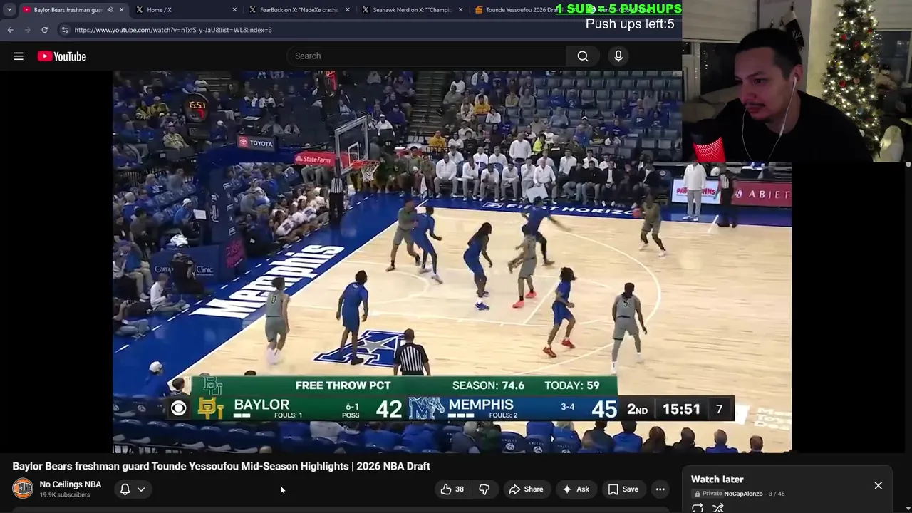Click the 19.9K subscribers text

pos(65,495)
